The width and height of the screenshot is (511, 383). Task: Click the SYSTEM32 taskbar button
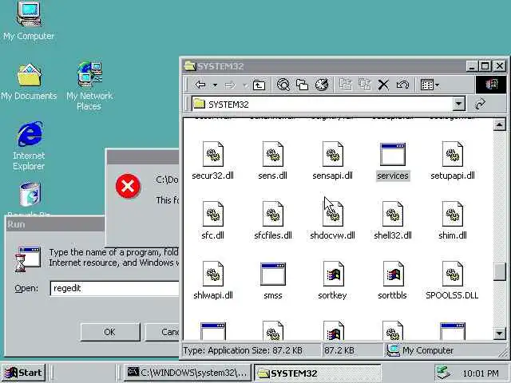click(318, 373)
